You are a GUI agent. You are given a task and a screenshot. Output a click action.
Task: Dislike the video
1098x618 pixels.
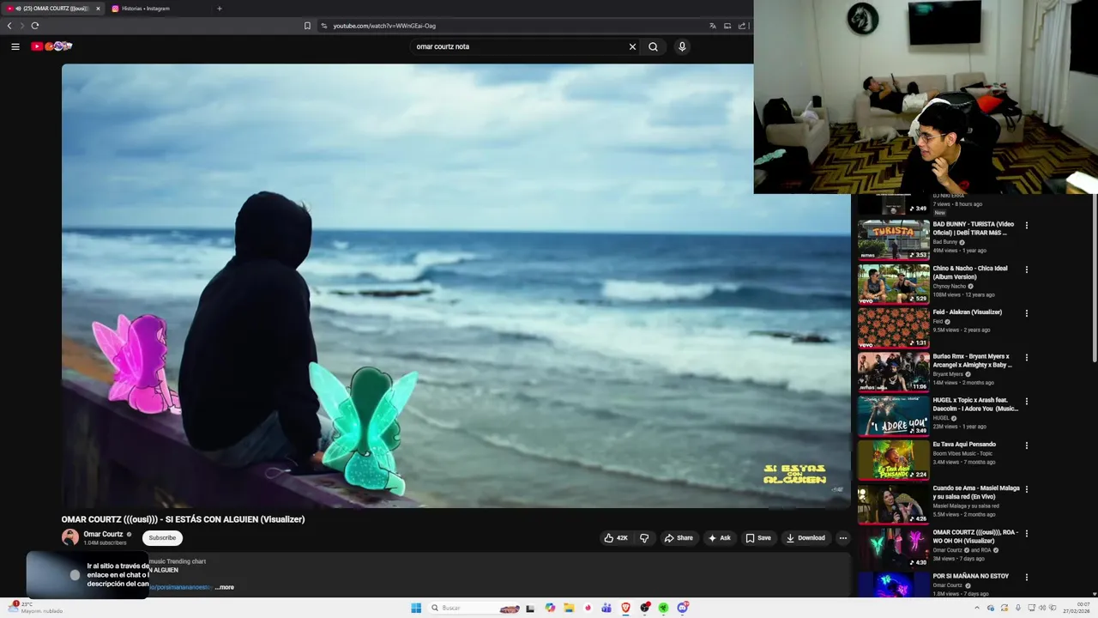[644, 538]
